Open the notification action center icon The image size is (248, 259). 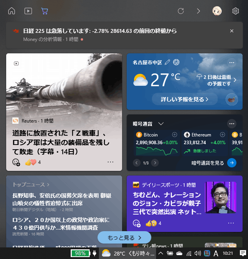coord(243,253)
